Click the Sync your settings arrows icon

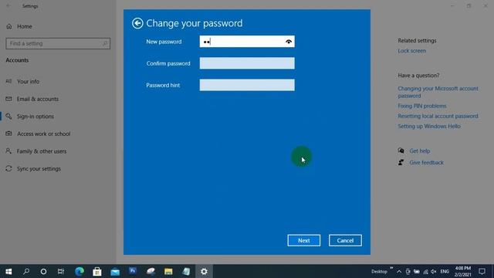(x=8, y=168)
